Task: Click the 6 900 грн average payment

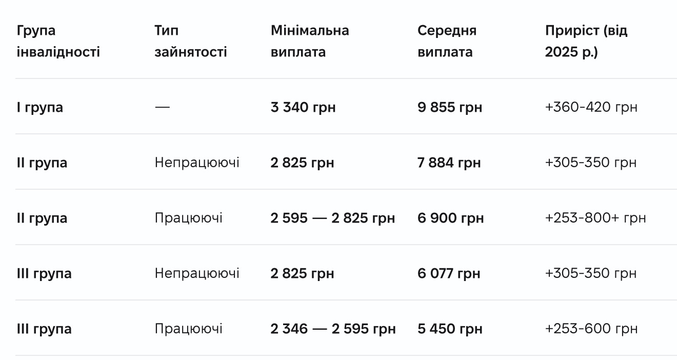Action: point(450,218)
